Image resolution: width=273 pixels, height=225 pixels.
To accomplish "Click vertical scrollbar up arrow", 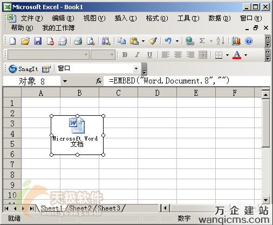I will point(265,94).
